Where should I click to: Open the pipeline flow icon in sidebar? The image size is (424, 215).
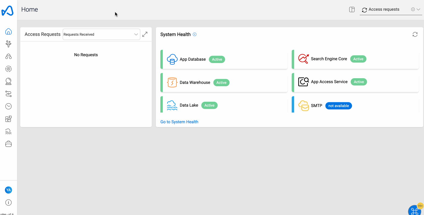[9, 94]
